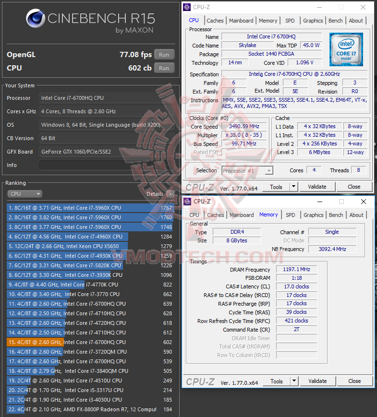Click the memory Type value DDR4

(237, 232)
